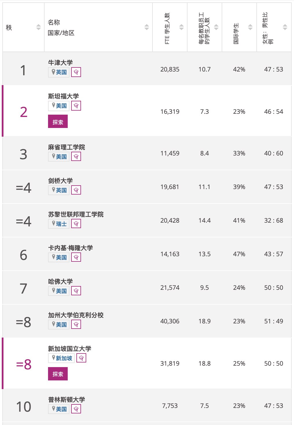Click graduation cap icon for 斯坦福大学

[76, 106]
